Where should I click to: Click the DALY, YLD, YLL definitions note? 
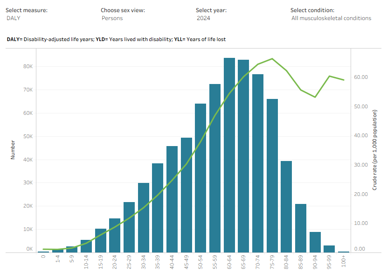click(x=116, y=39)
